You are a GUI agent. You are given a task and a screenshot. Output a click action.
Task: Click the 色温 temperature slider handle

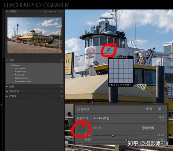tap(113, 135)
